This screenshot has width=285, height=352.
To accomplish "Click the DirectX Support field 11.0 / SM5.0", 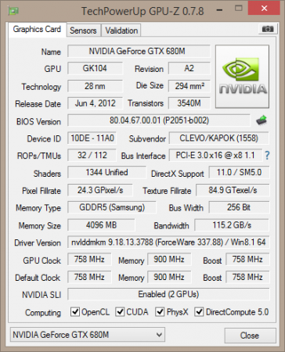I will coord(239,172).
